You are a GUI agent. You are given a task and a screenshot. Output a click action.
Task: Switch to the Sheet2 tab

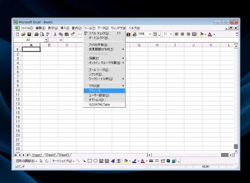[x=51, y=155]
